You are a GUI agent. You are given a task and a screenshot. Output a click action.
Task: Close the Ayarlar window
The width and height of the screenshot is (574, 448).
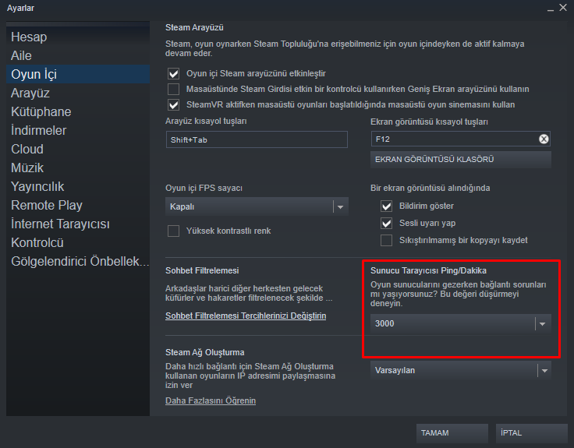tap(563, 8)
